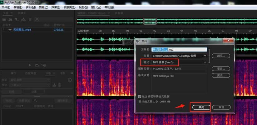Viewport: 257px width, 125px height.
Task: Collapse the settings section with small arrow
Action: tap(68, 96)
